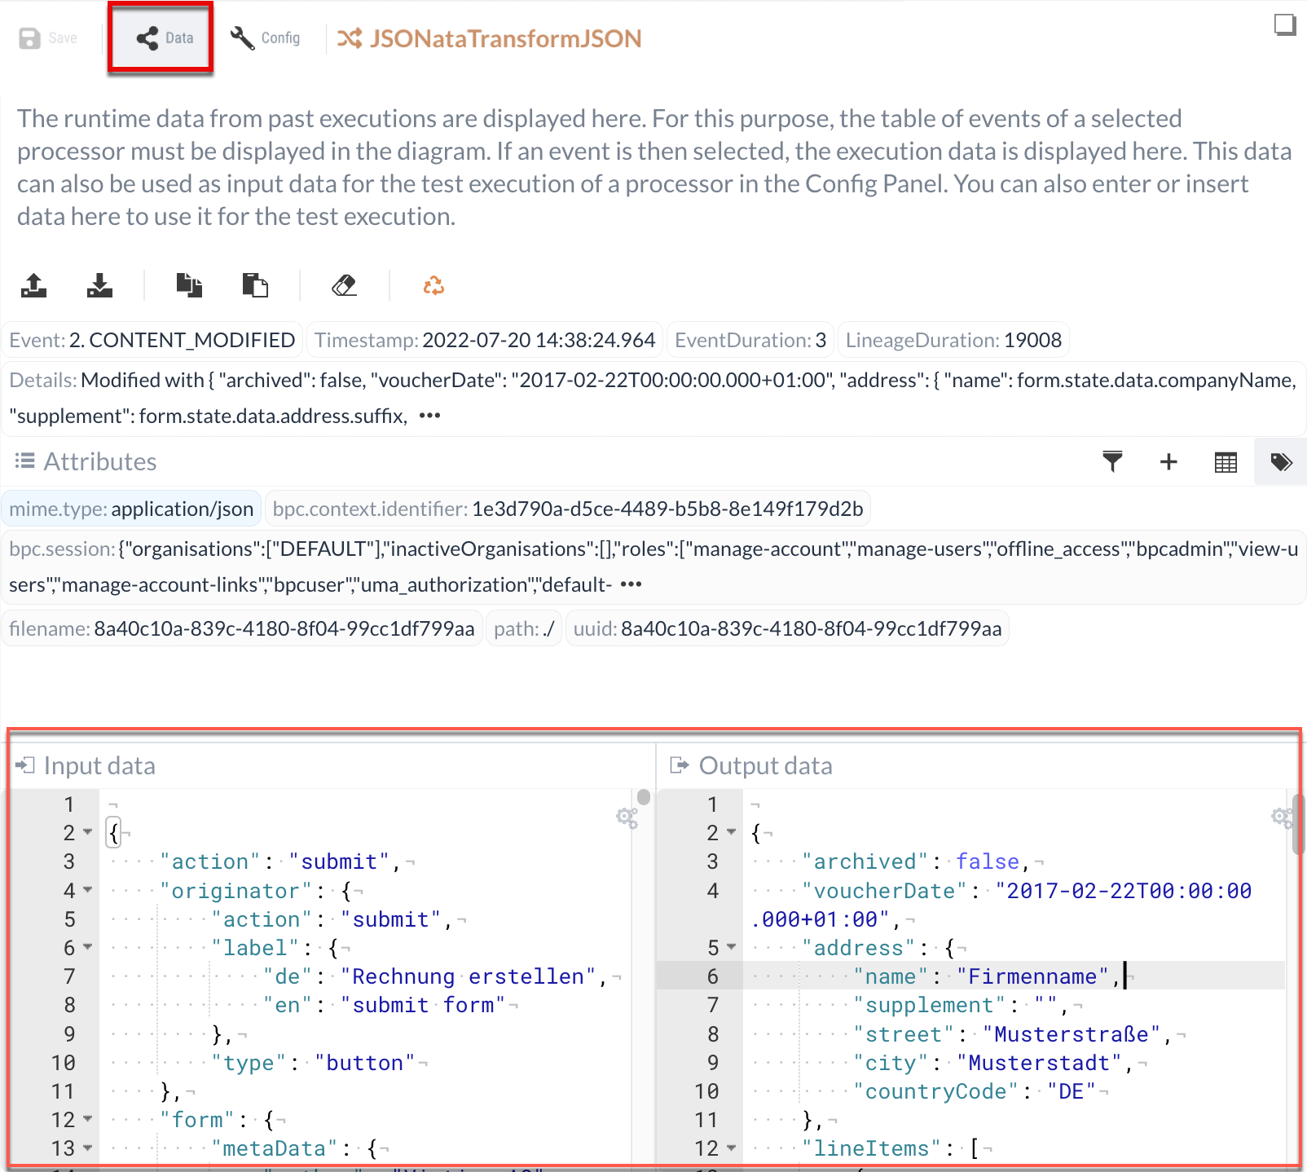Viewport: 1307px width, 1172px height.
Task: Open Output data editor settings gear
Action: [x=1283, y=817]
